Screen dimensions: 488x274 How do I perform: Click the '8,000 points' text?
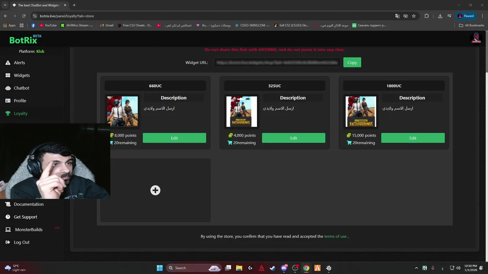coord(125,135)
